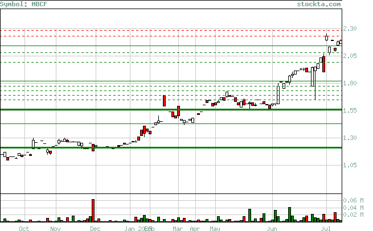Select the 2.30 price axis label

[350, 28]
